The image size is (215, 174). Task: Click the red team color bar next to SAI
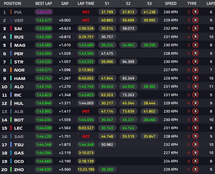(x=11, y=28)
